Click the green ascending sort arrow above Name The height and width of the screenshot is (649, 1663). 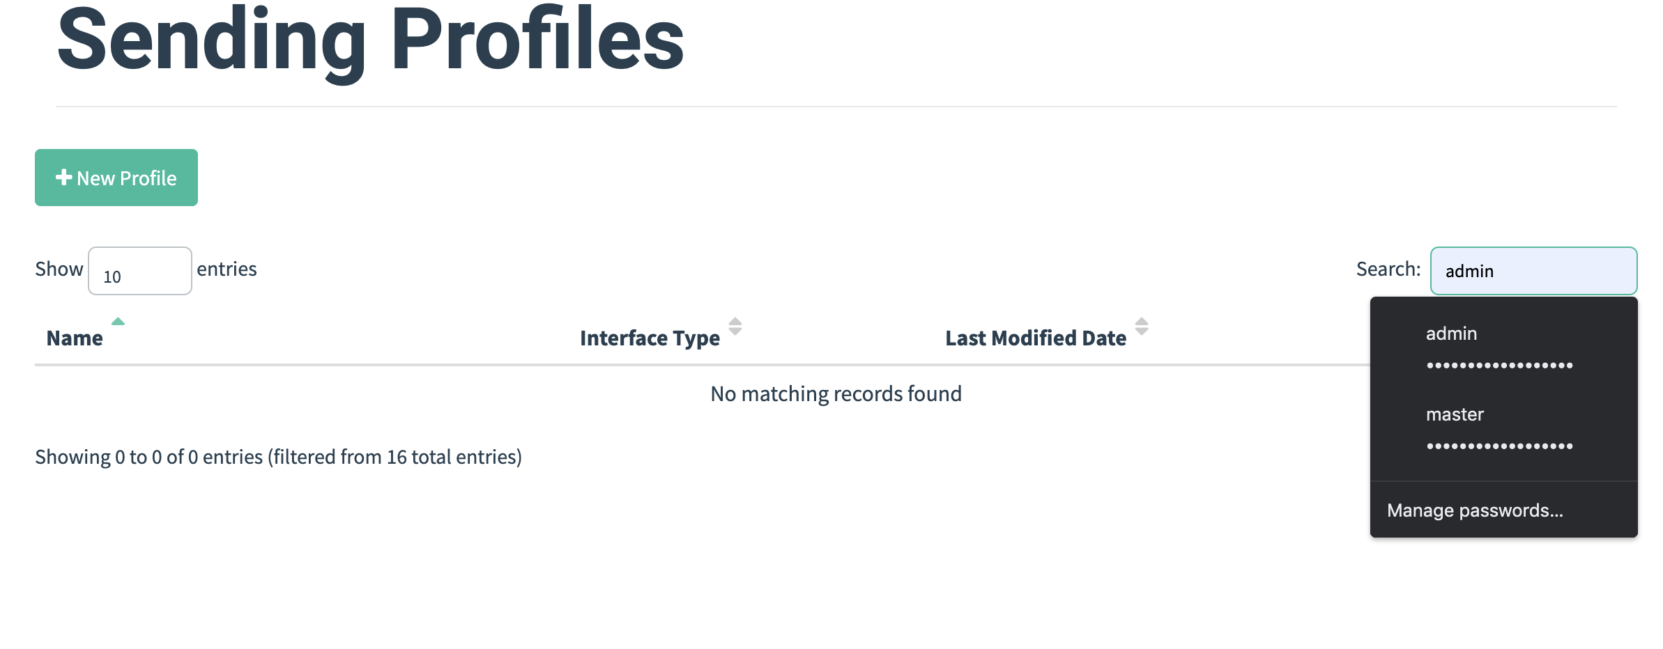pyautogui.click(x=118, y=322)
